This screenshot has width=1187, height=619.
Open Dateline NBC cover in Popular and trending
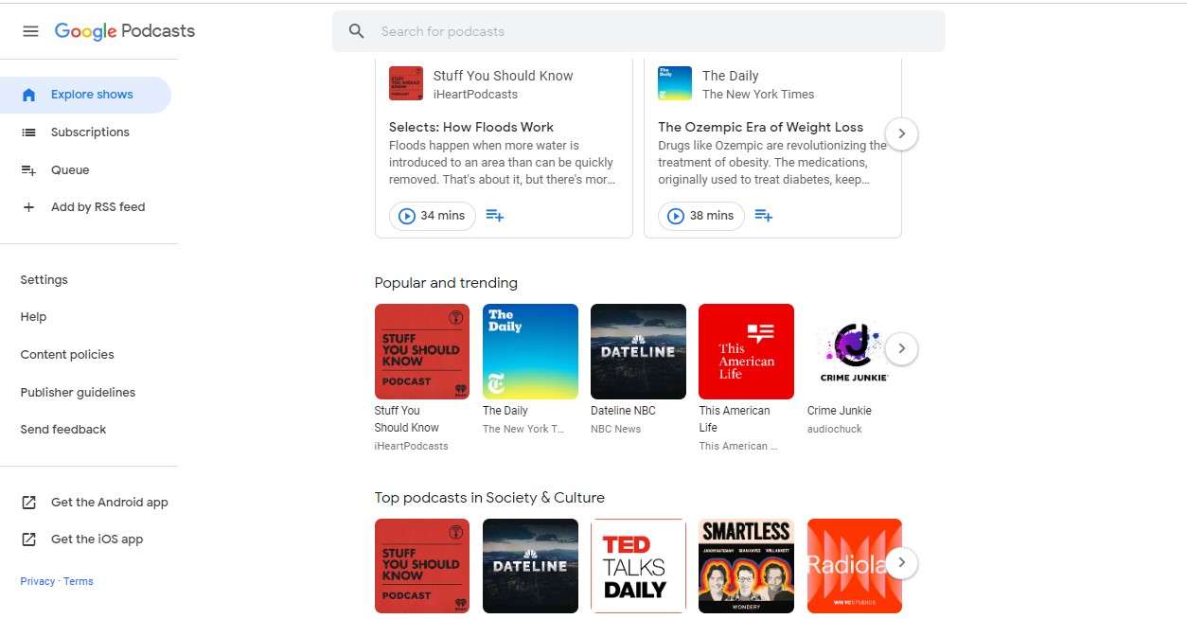[x=638, y=351]
